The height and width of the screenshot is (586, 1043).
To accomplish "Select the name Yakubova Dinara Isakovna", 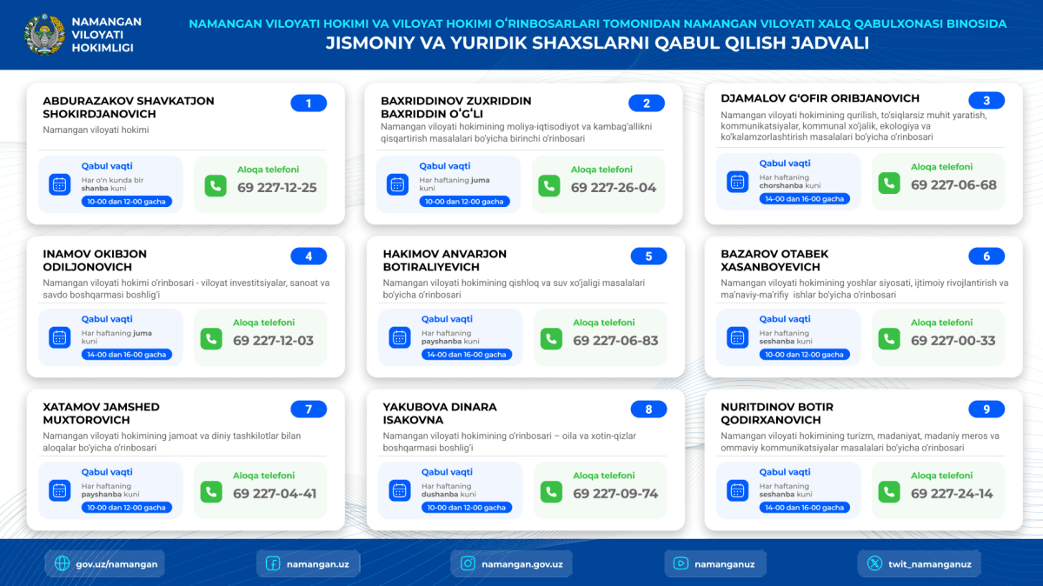I will 440,414.
